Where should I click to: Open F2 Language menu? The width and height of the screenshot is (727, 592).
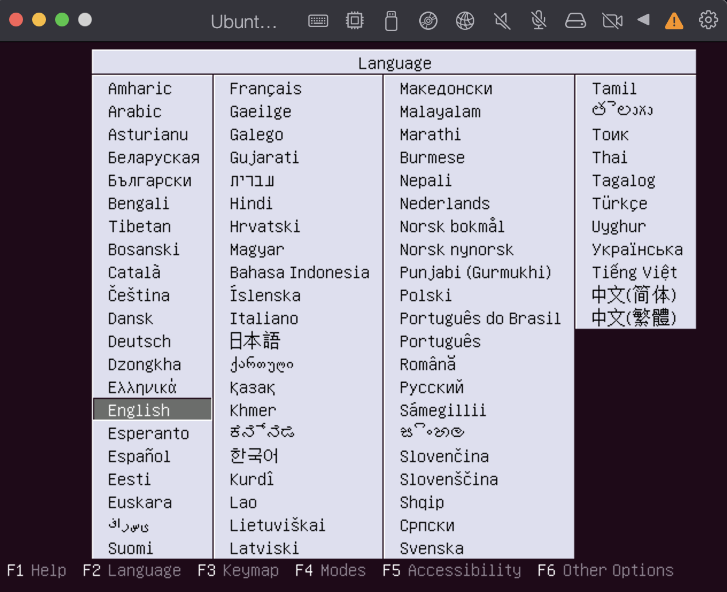132,570
